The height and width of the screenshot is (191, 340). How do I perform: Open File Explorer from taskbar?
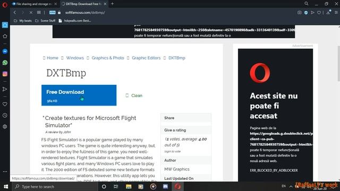point(129,186)
